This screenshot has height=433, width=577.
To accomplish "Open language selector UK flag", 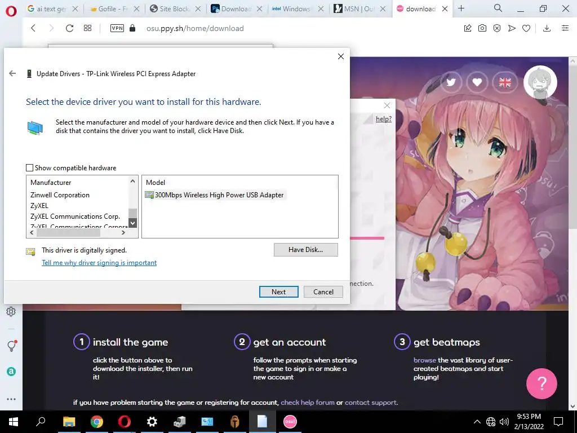I will coord(504,82).
